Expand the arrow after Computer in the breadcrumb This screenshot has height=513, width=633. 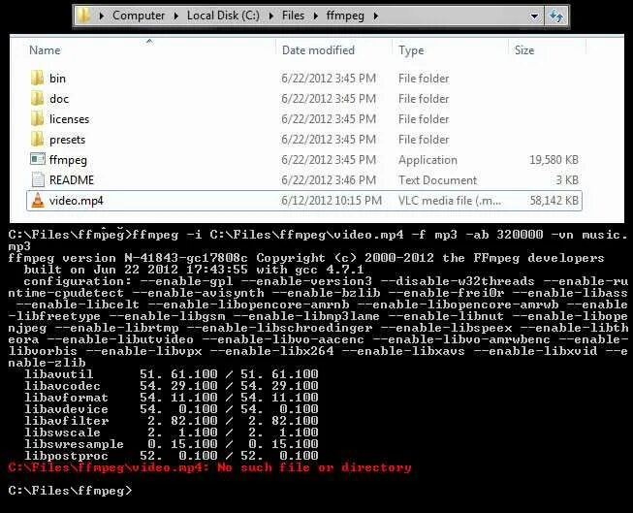click(x=176, y=16)
